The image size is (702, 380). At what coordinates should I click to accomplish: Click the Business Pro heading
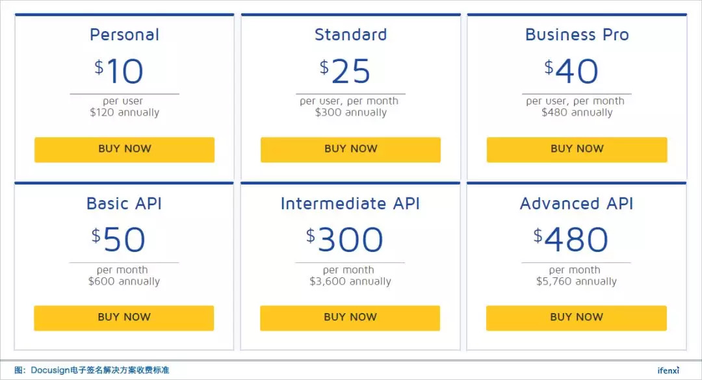(x=577, y=34)
